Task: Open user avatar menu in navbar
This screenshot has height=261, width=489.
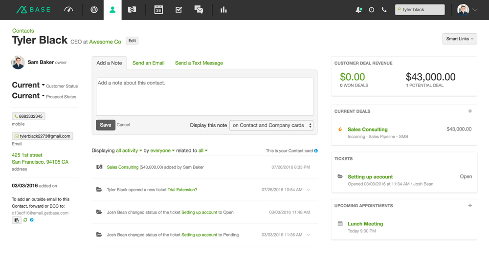Action: click(x=467, y=10)
